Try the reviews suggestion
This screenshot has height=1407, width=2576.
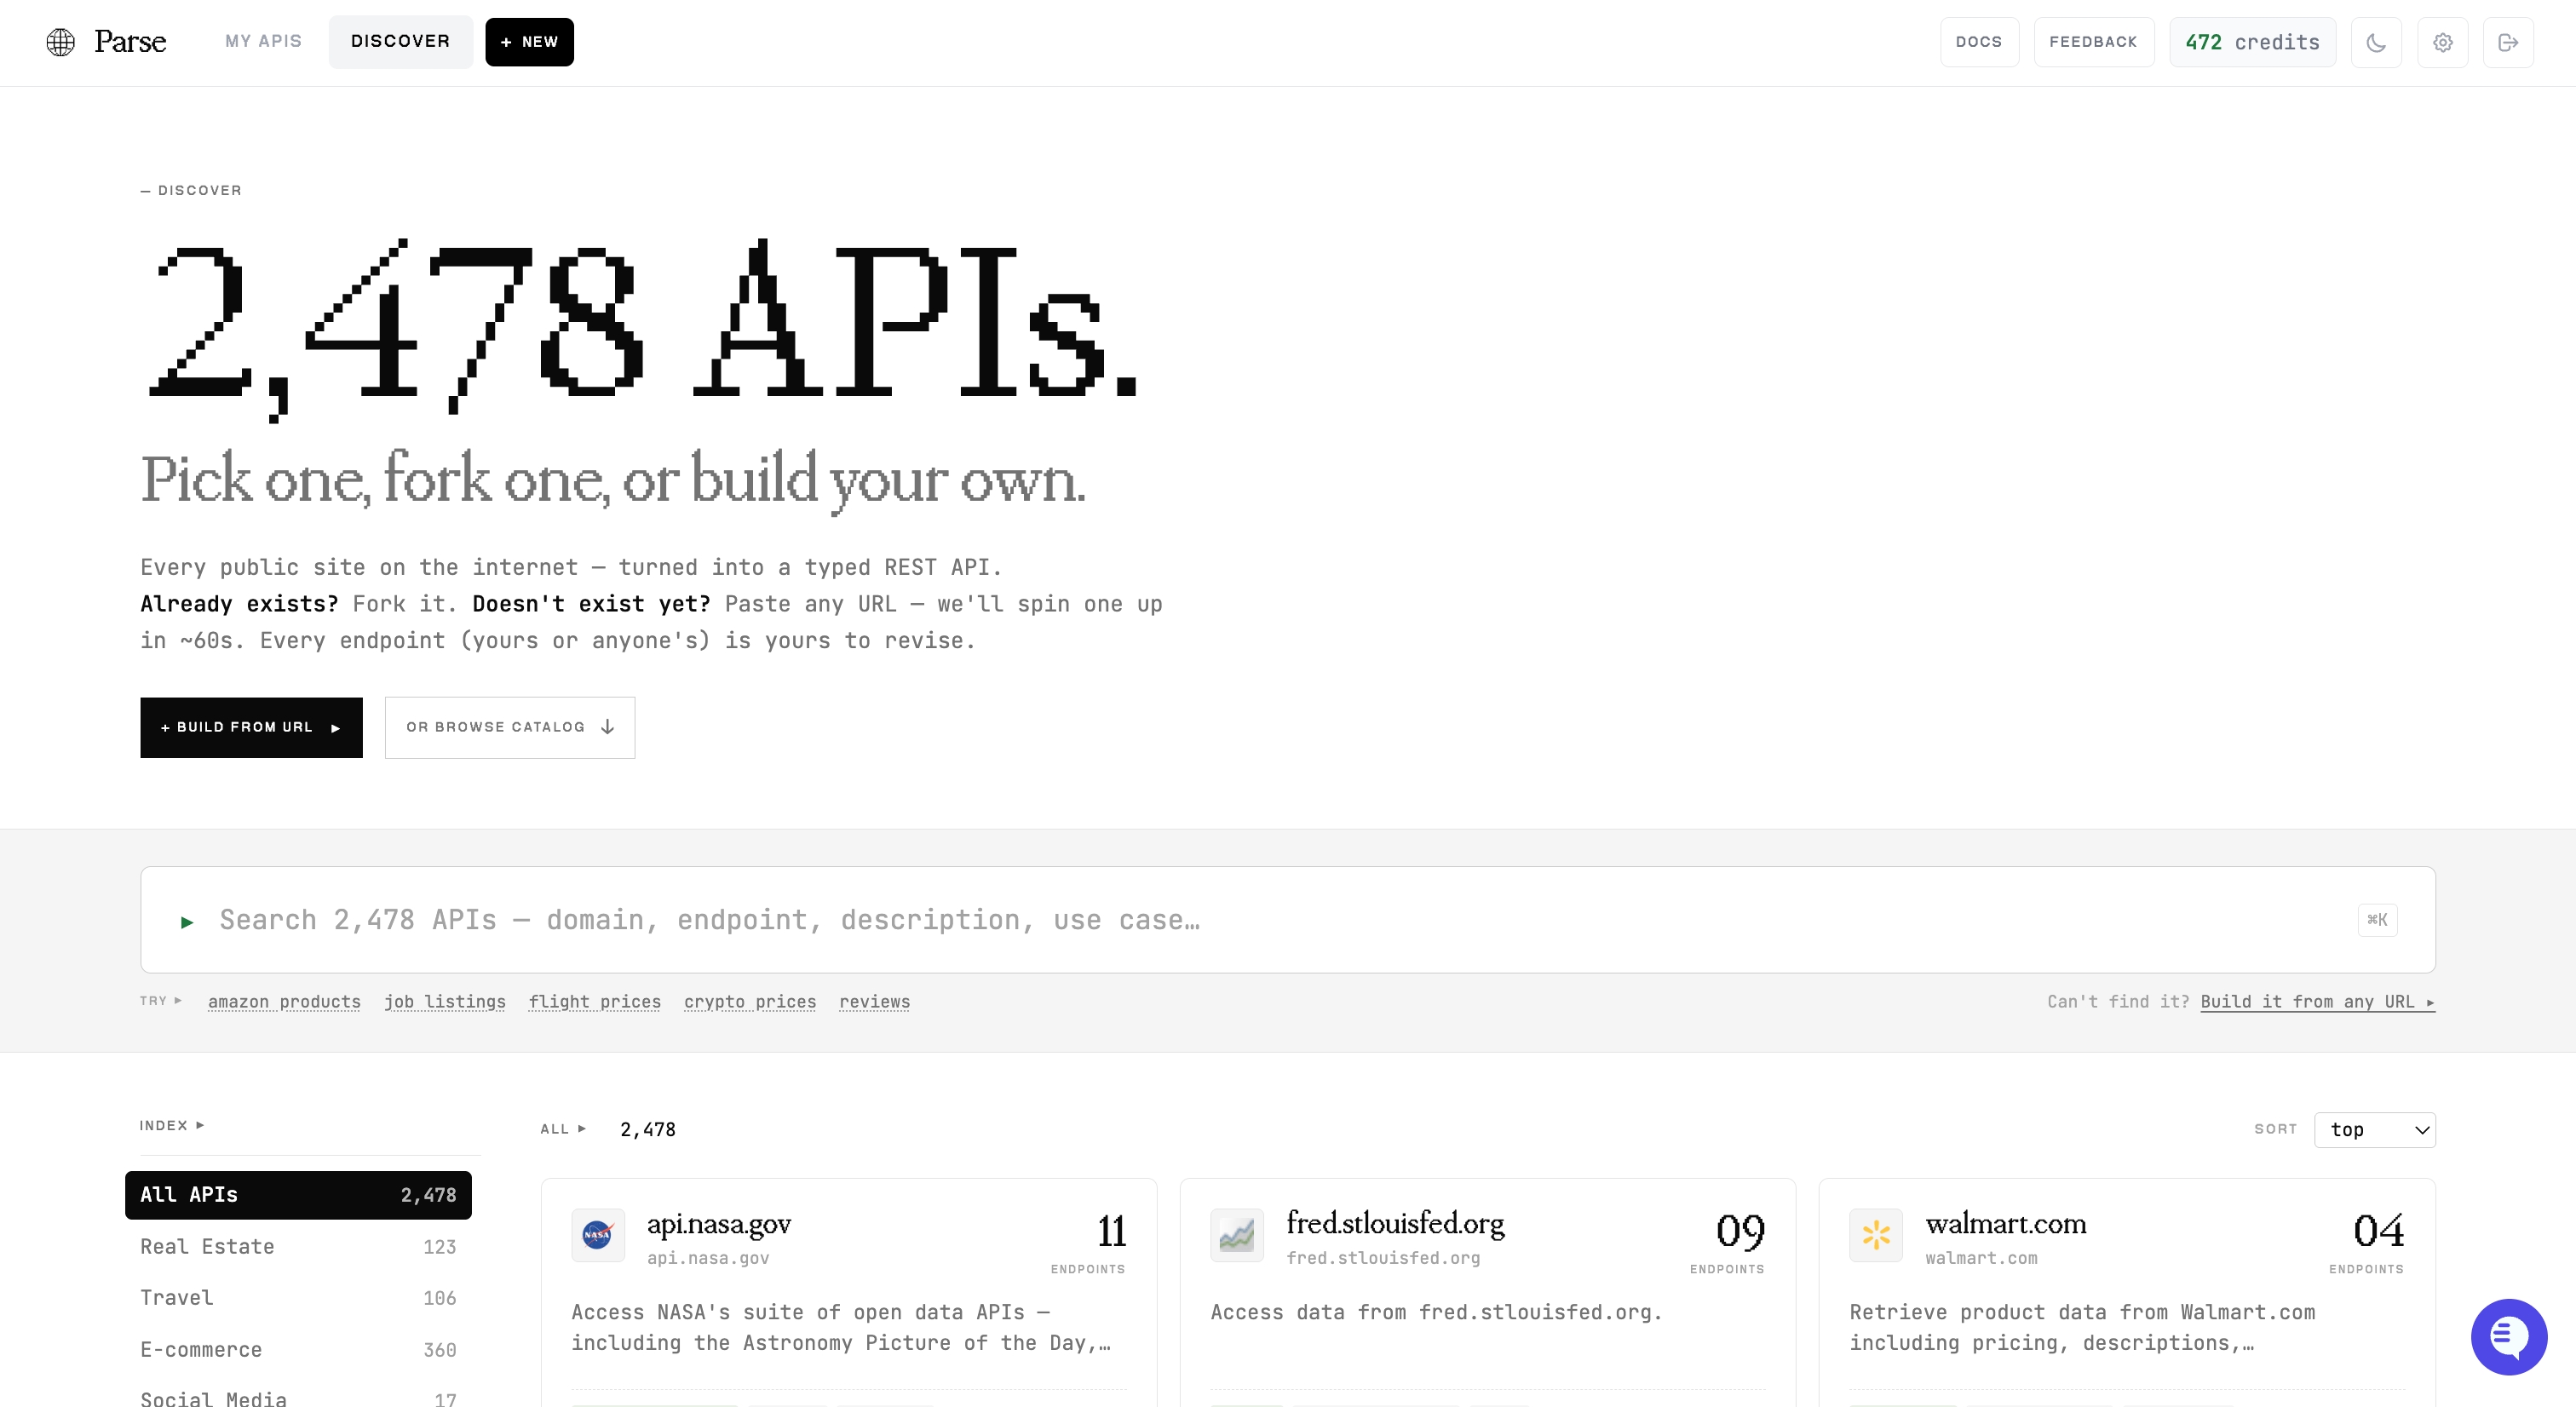point(874,1002)
